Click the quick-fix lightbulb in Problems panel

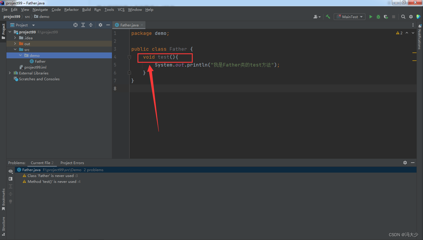pos(11,202)
